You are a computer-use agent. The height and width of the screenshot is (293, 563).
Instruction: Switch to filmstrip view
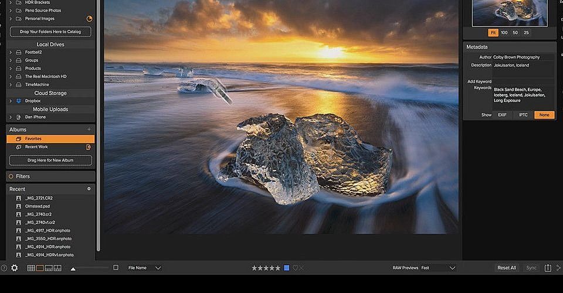coord(49,268)
